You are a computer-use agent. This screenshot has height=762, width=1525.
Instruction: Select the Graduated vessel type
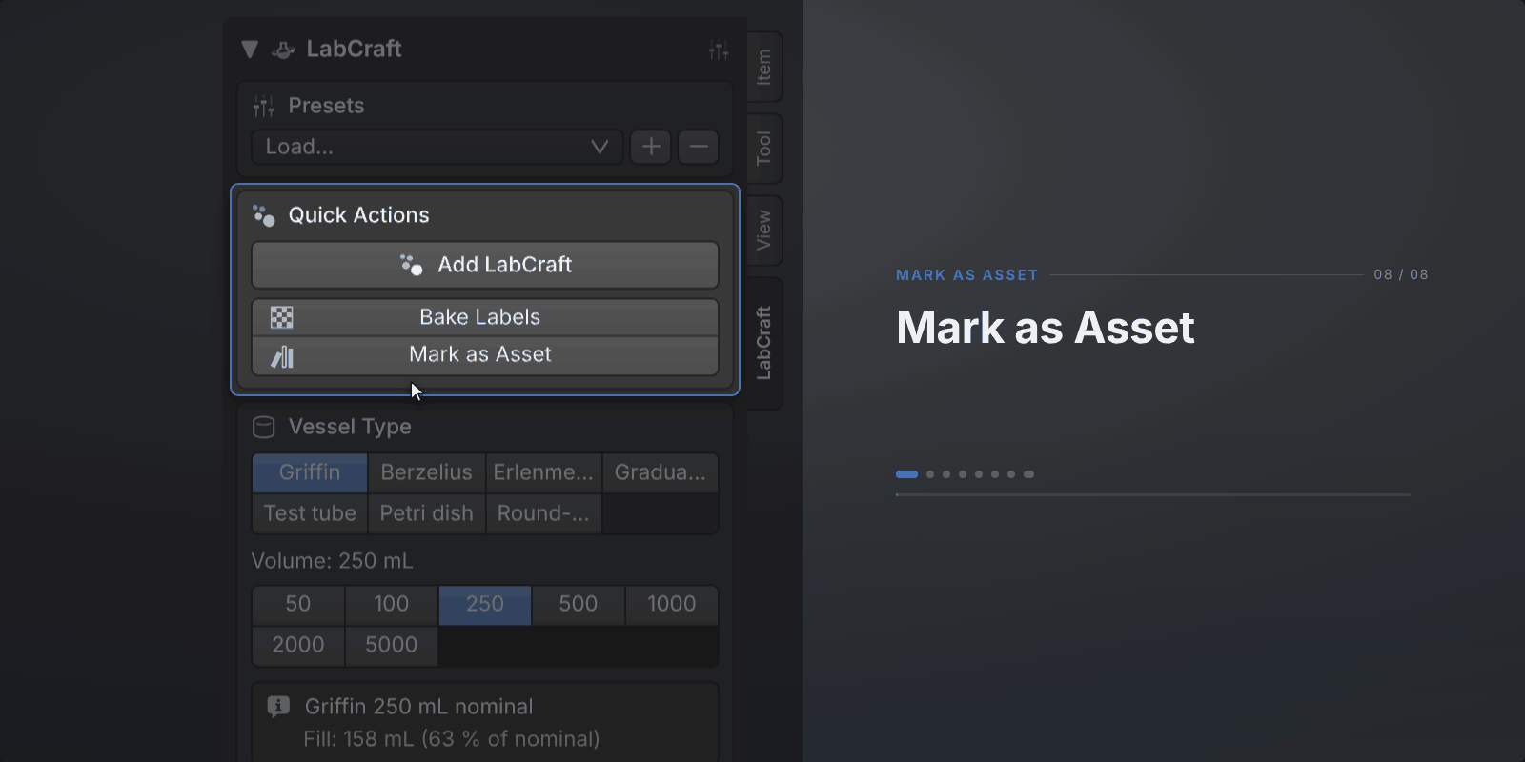click(661, 472)
